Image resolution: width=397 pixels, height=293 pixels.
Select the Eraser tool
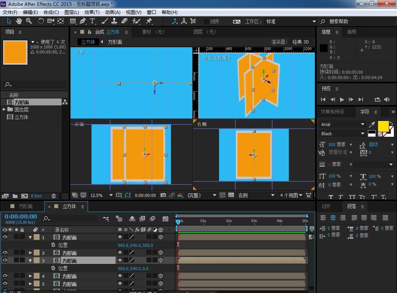124,21
